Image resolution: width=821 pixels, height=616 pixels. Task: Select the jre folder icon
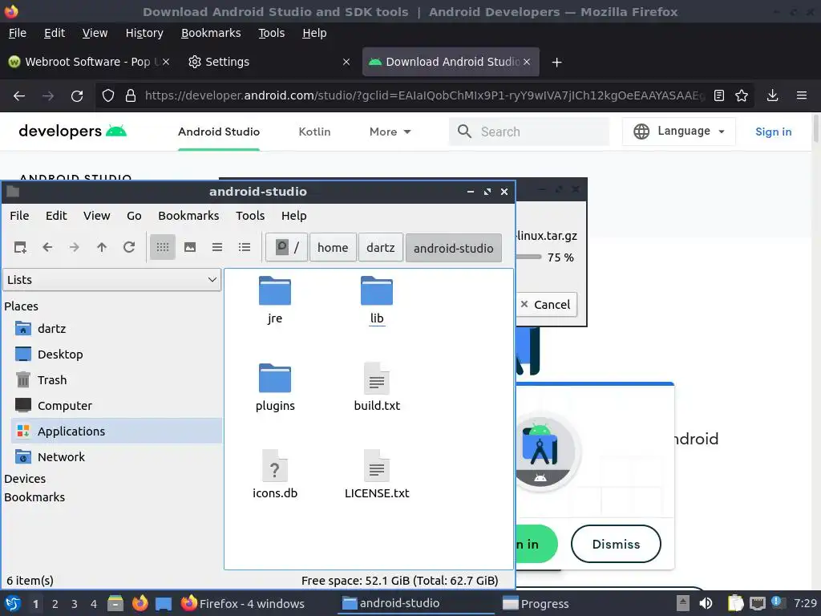(275, 290)
